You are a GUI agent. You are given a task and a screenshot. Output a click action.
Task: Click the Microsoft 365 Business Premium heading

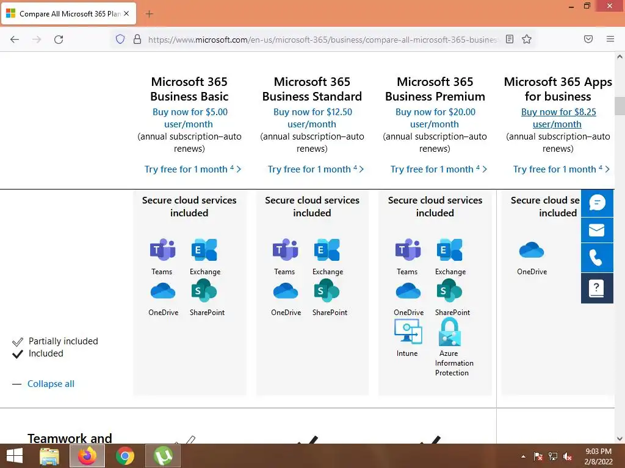click(435, 89)
